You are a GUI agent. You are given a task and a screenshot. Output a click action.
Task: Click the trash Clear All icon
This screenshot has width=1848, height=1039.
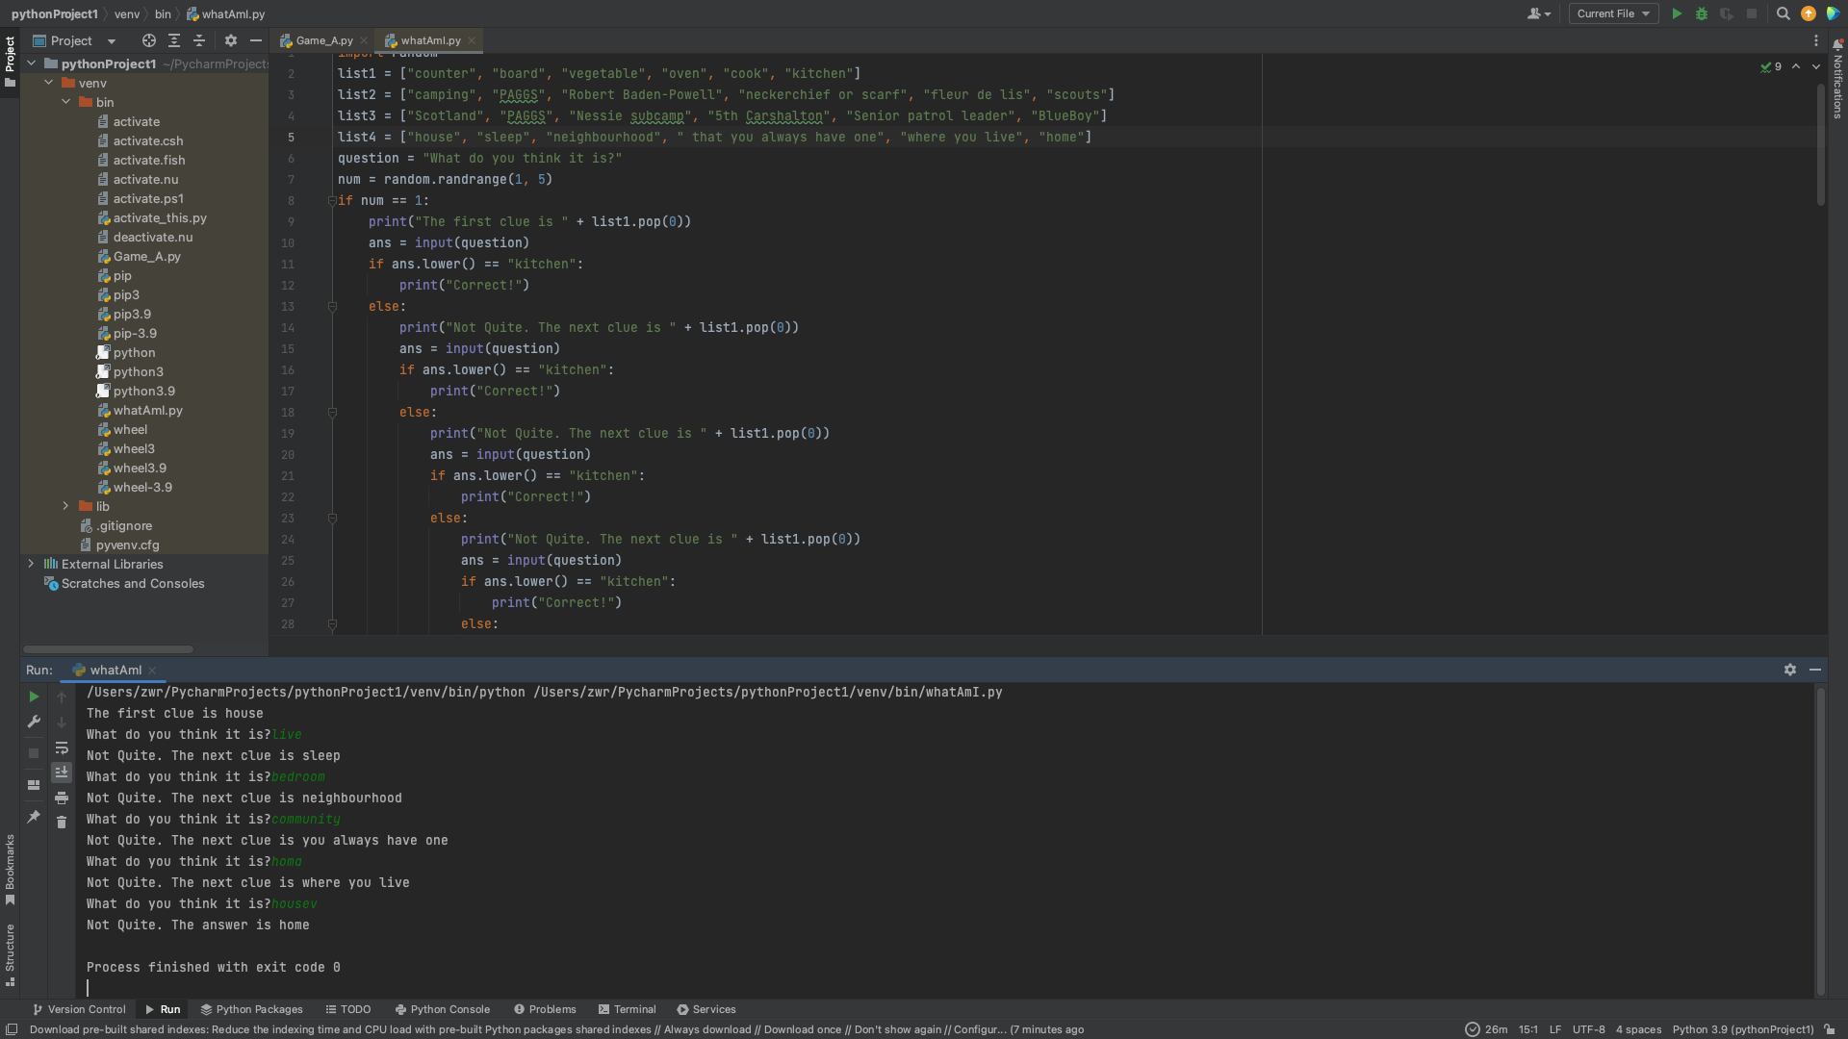click(x=62, y=823)
